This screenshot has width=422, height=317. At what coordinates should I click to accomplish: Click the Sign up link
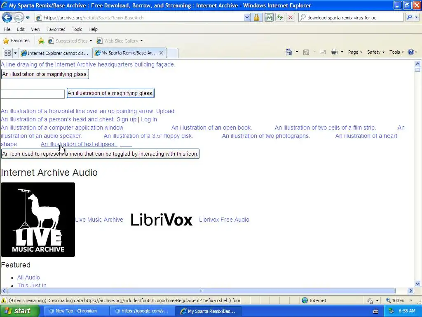pyautogui.click(x=127, y=119)
